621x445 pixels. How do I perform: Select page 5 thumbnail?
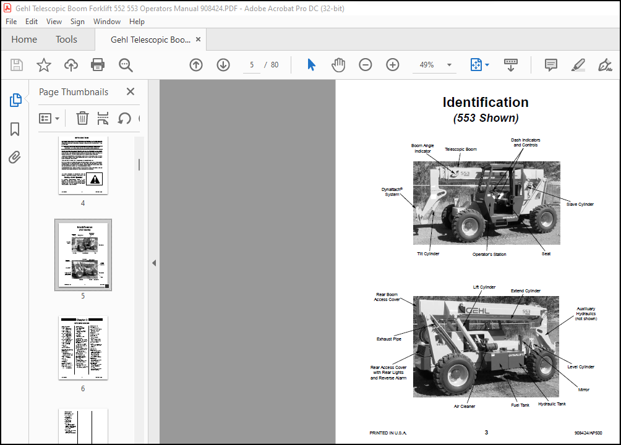coord(83,255)
